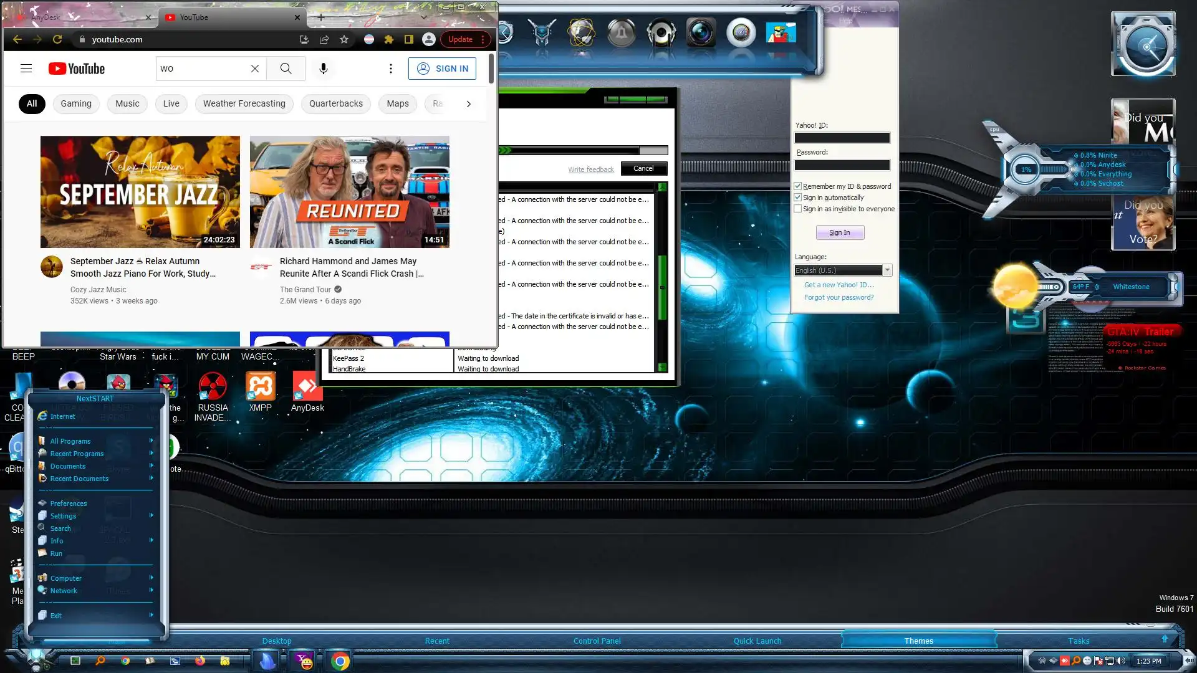1197x673 pixels.
Task: Click Chrome icon in taskbar
Action: pyautogui.click(x=340, y=661)
